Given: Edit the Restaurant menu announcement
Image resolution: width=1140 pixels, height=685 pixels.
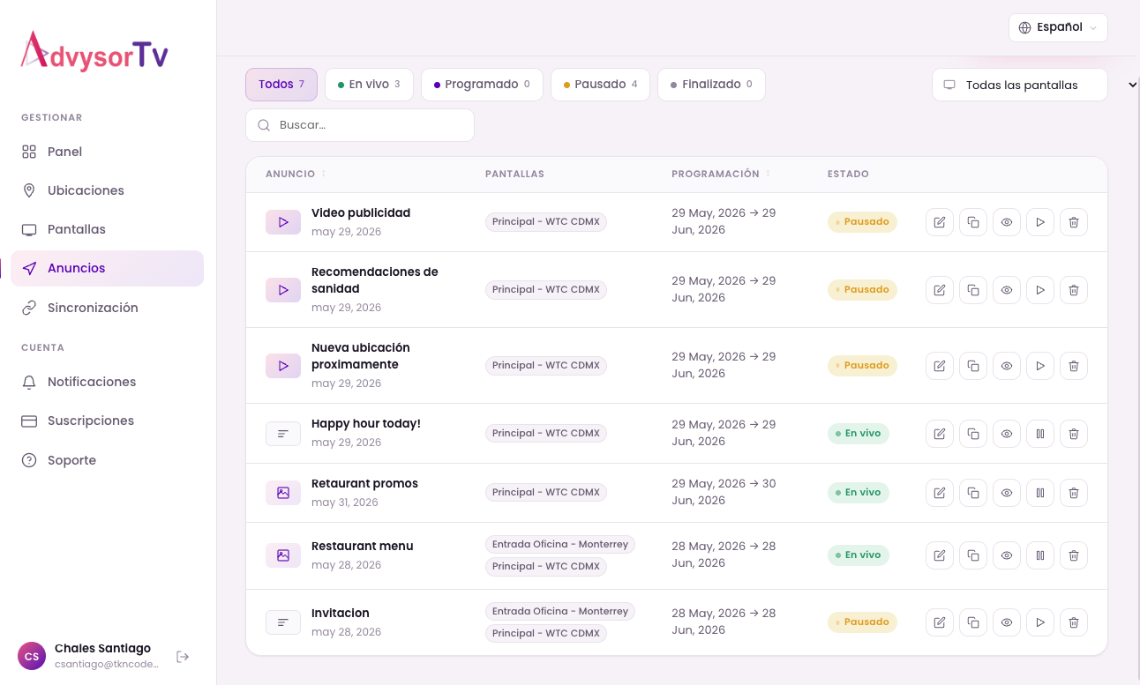Looking at the screenshot, I should click(x=940, y=555).
